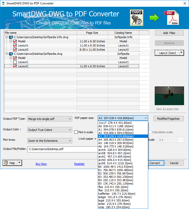The width and height of the screenshot is (189, 209).
Task: Uncheck Layout2 under Softpedia.dwg
Action: pyautogui.click(x=15, y=66)
